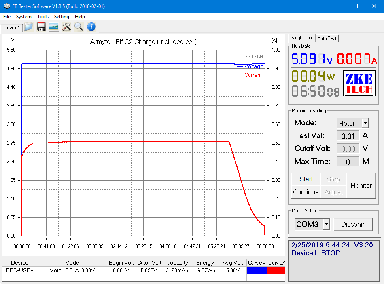The height and width of the screenshot is (284, 384).
Task: Click the 0.001V begin volt cell
Action: (121, 270)
